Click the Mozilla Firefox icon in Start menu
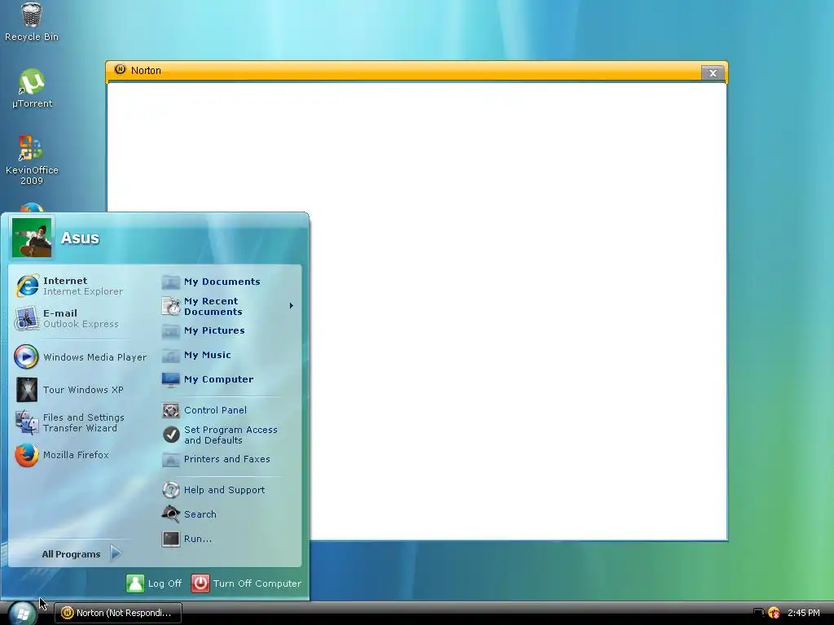The height and width of the screenshot is (625, 834). (x=27, y=455)
